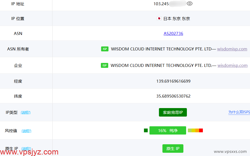Click the 家庭宽带IP green button
The height and width of the screenshot is (156, 250).
pyautogui.click(x=173, y=112)
